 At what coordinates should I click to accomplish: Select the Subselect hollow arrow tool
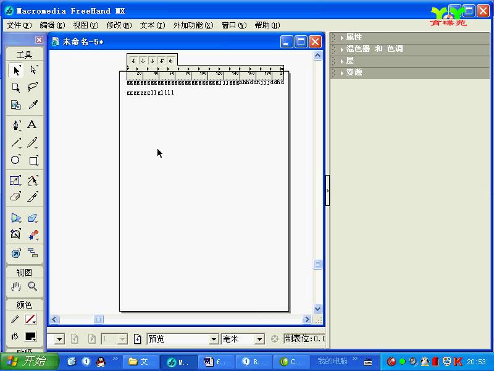click(33, 70)
